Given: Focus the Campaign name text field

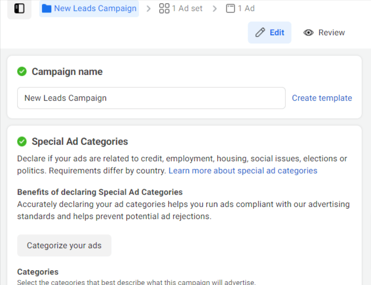Looking at the screenshot, I should click(151, 98).
